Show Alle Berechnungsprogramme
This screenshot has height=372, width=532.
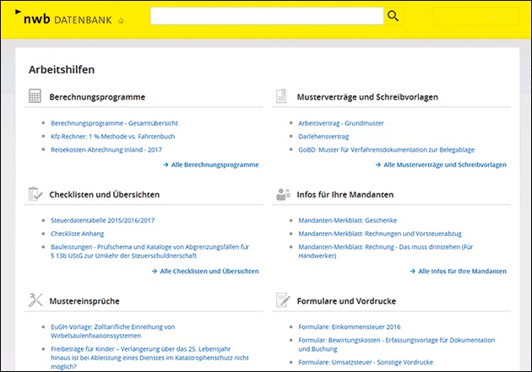(211, 165)
